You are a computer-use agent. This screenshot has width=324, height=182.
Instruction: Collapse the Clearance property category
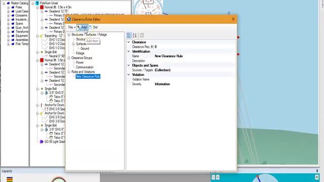(x=129, y=42)
